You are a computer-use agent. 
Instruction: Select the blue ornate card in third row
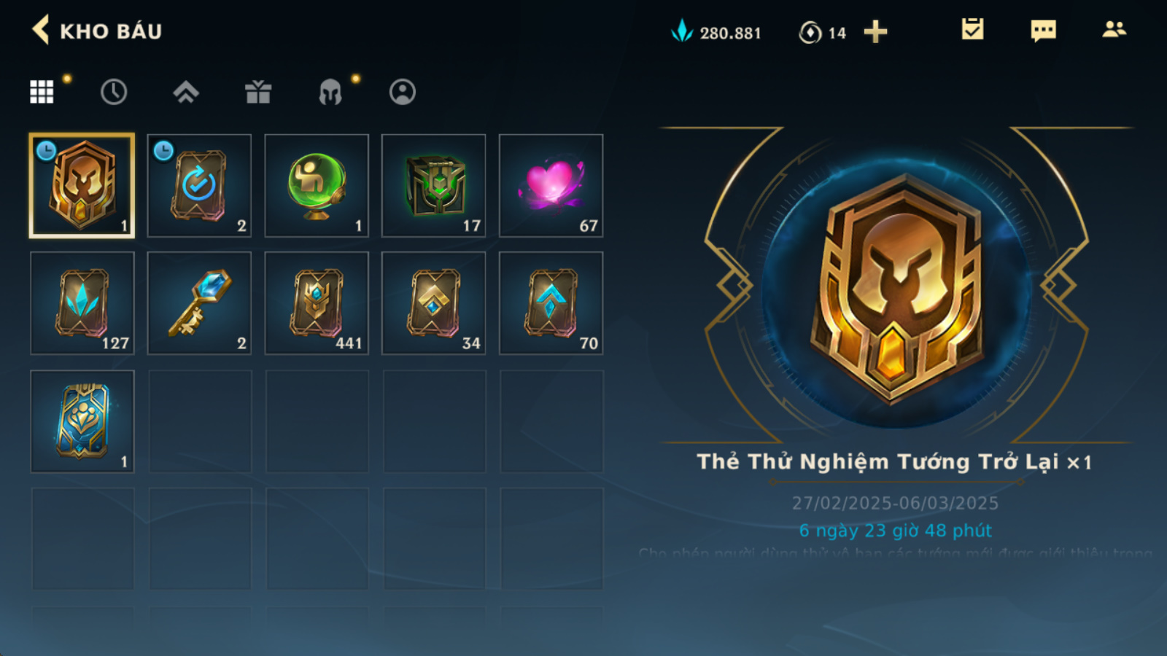(82, 421)
